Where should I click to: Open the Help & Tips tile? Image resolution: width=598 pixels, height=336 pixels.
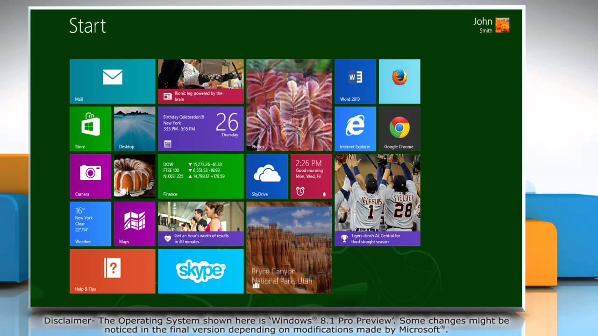tap(112, 271)
